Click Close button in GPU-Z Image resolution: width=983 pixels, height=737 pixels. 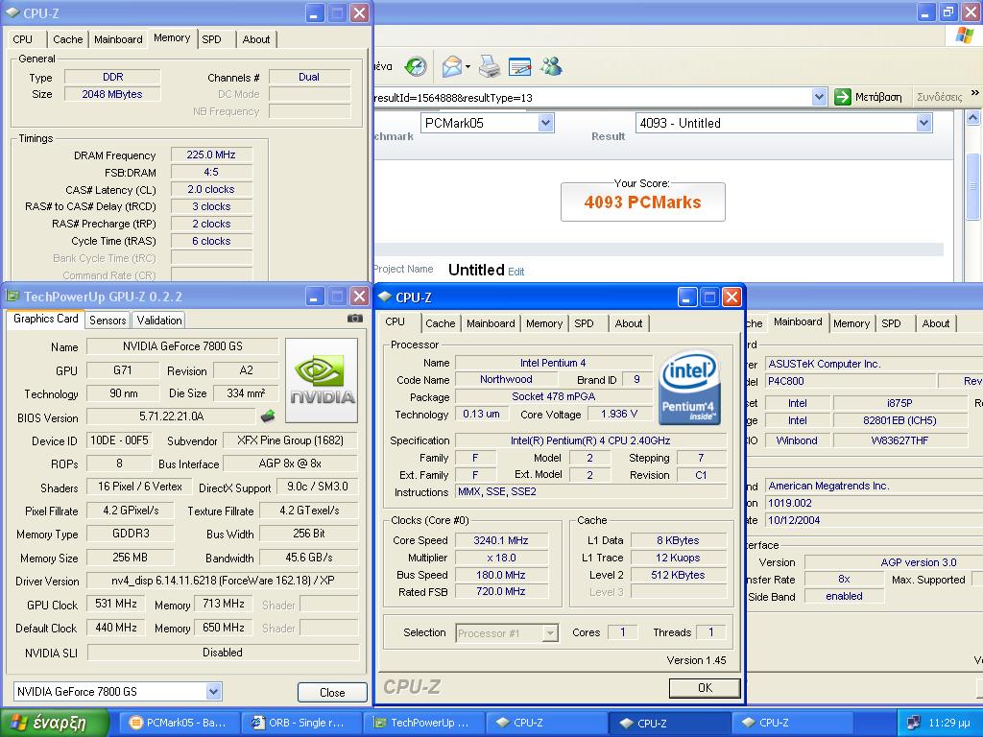pyautogui.click(x=332, y=693)
